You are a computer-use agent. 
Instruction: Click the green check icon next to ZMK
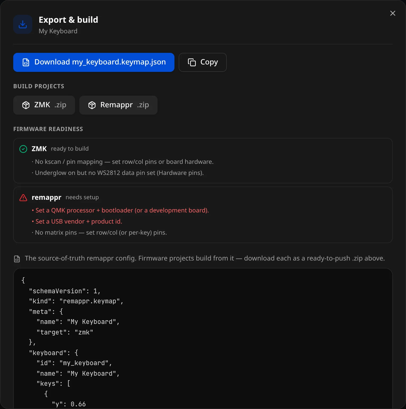(x=23, y=149)
